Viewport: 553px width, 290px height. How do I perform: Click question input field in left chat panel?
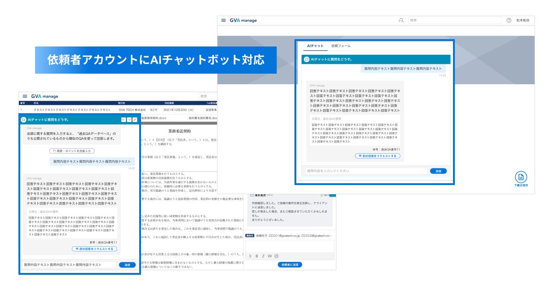(x=70, y=265)
